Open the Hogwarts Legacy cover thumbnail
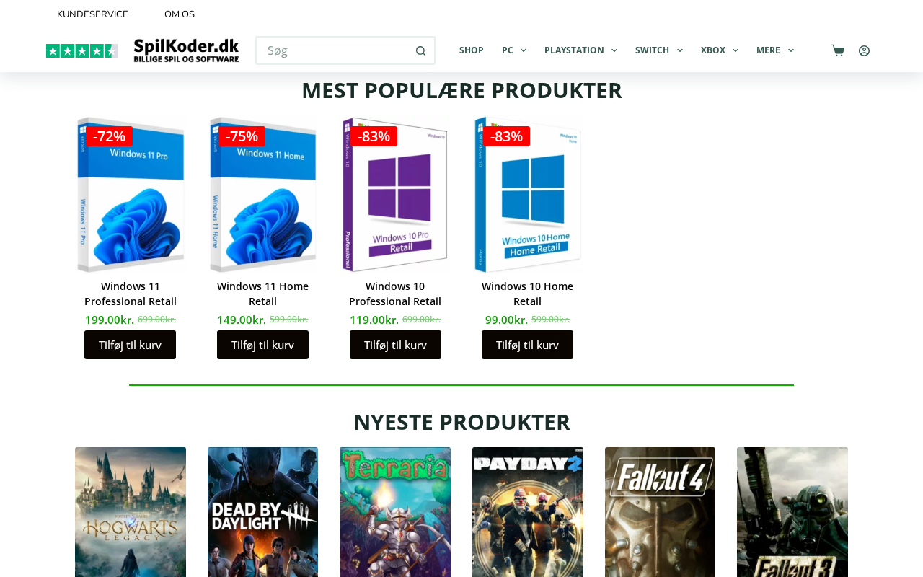This screenshot has width=923, height=577. tap(131, 512)
